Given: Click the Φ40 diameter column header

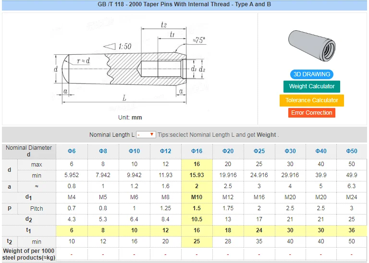Looking at the screenshot, I should [321, 151].
